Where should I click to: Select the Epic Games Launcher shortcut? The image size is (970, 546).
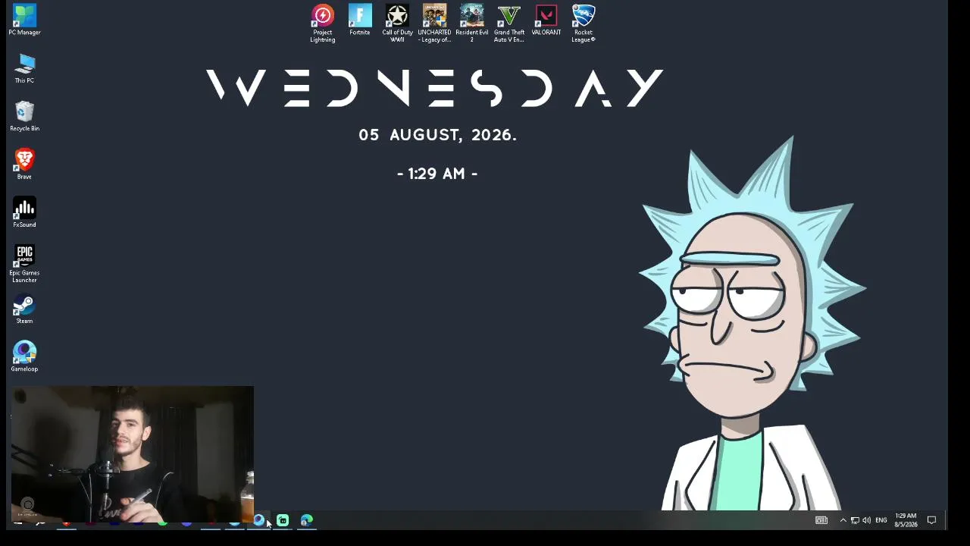click(x=24, y=264)
